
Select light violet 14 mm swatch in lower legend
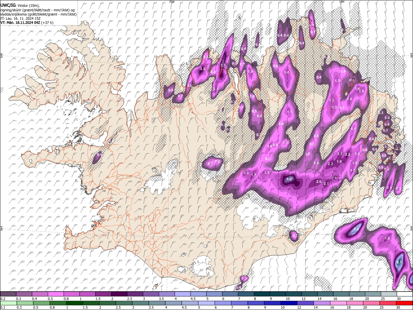(x=321, y=303)
